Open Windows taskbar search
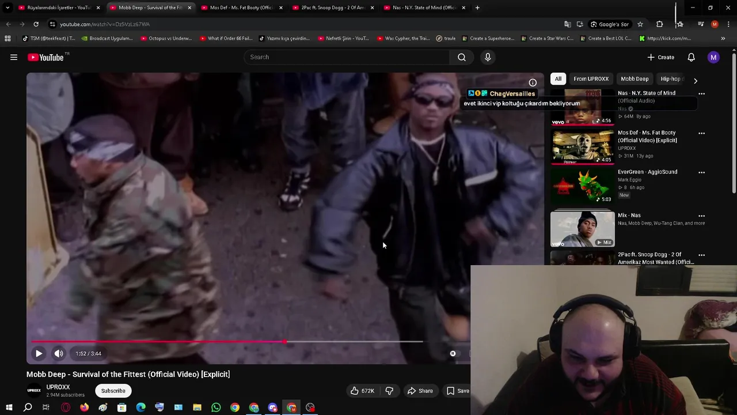 pos(28,408)
